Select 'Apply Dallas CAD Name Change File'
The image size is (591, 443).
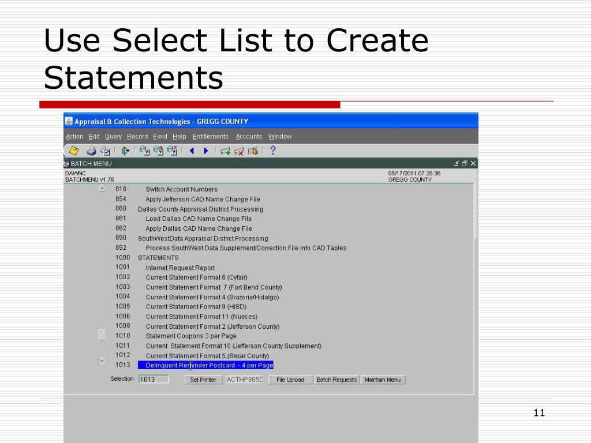coord(199,228)
